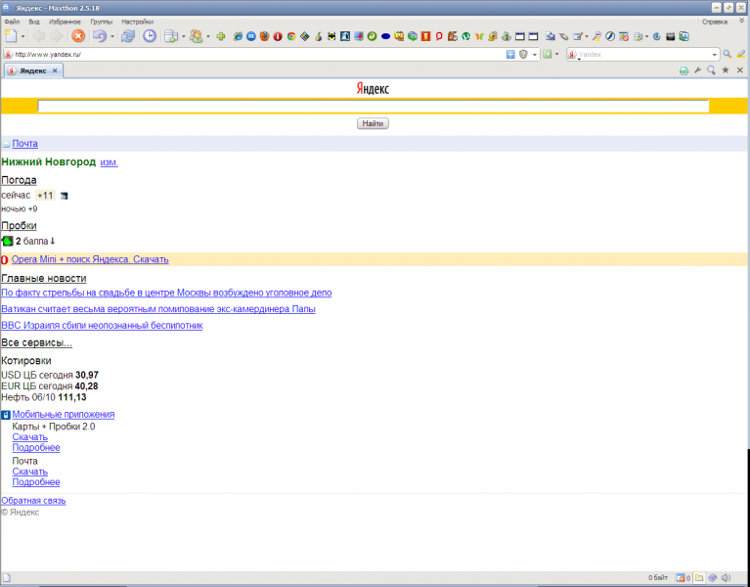
Task: Click the Обратная связь feedback link
Action: tap(33, 500)
